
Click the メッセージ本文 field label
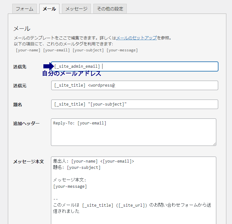click(x=29, y=162)
